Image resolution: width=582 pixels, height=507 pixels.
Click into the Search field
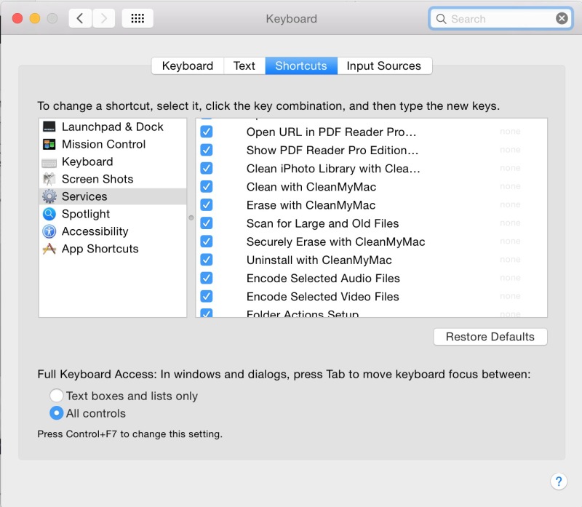click(501, 19)
